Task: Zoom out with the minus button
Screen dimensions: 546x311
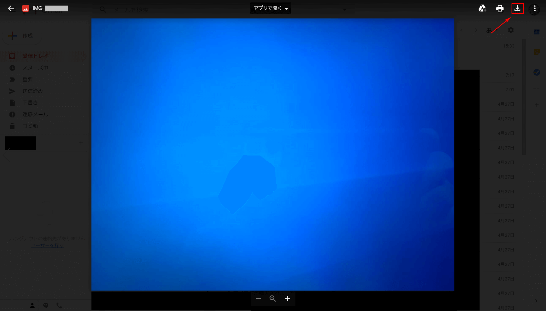Action: pos(258,299)
